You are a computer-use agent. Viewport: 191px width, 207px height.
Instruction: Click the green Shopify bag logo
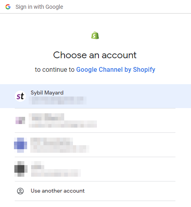pyautogui.click(x=95, y=35)
